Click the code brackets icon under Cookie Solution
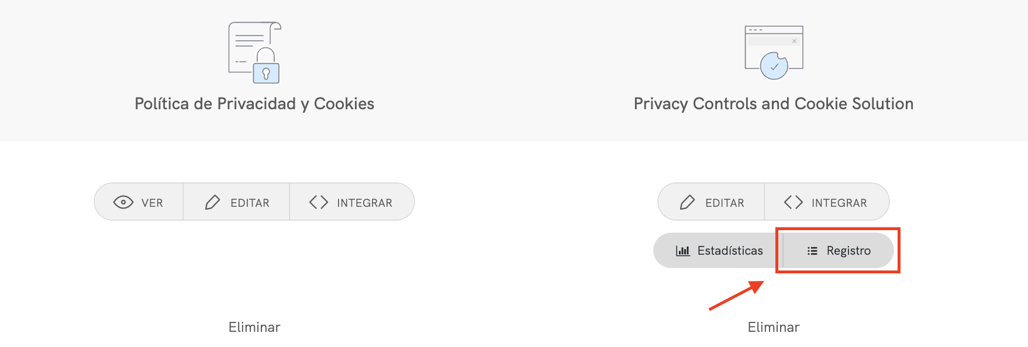 click(794, 202)
